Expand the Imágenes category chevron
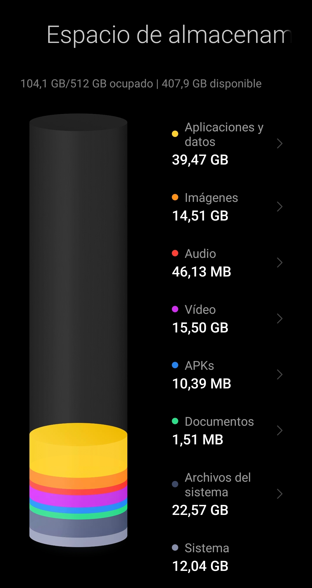 click(280, 206)
